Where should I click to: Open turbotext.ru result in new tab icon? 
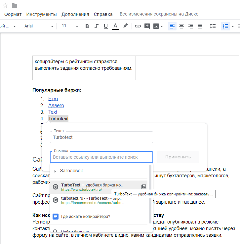point(144,187)
